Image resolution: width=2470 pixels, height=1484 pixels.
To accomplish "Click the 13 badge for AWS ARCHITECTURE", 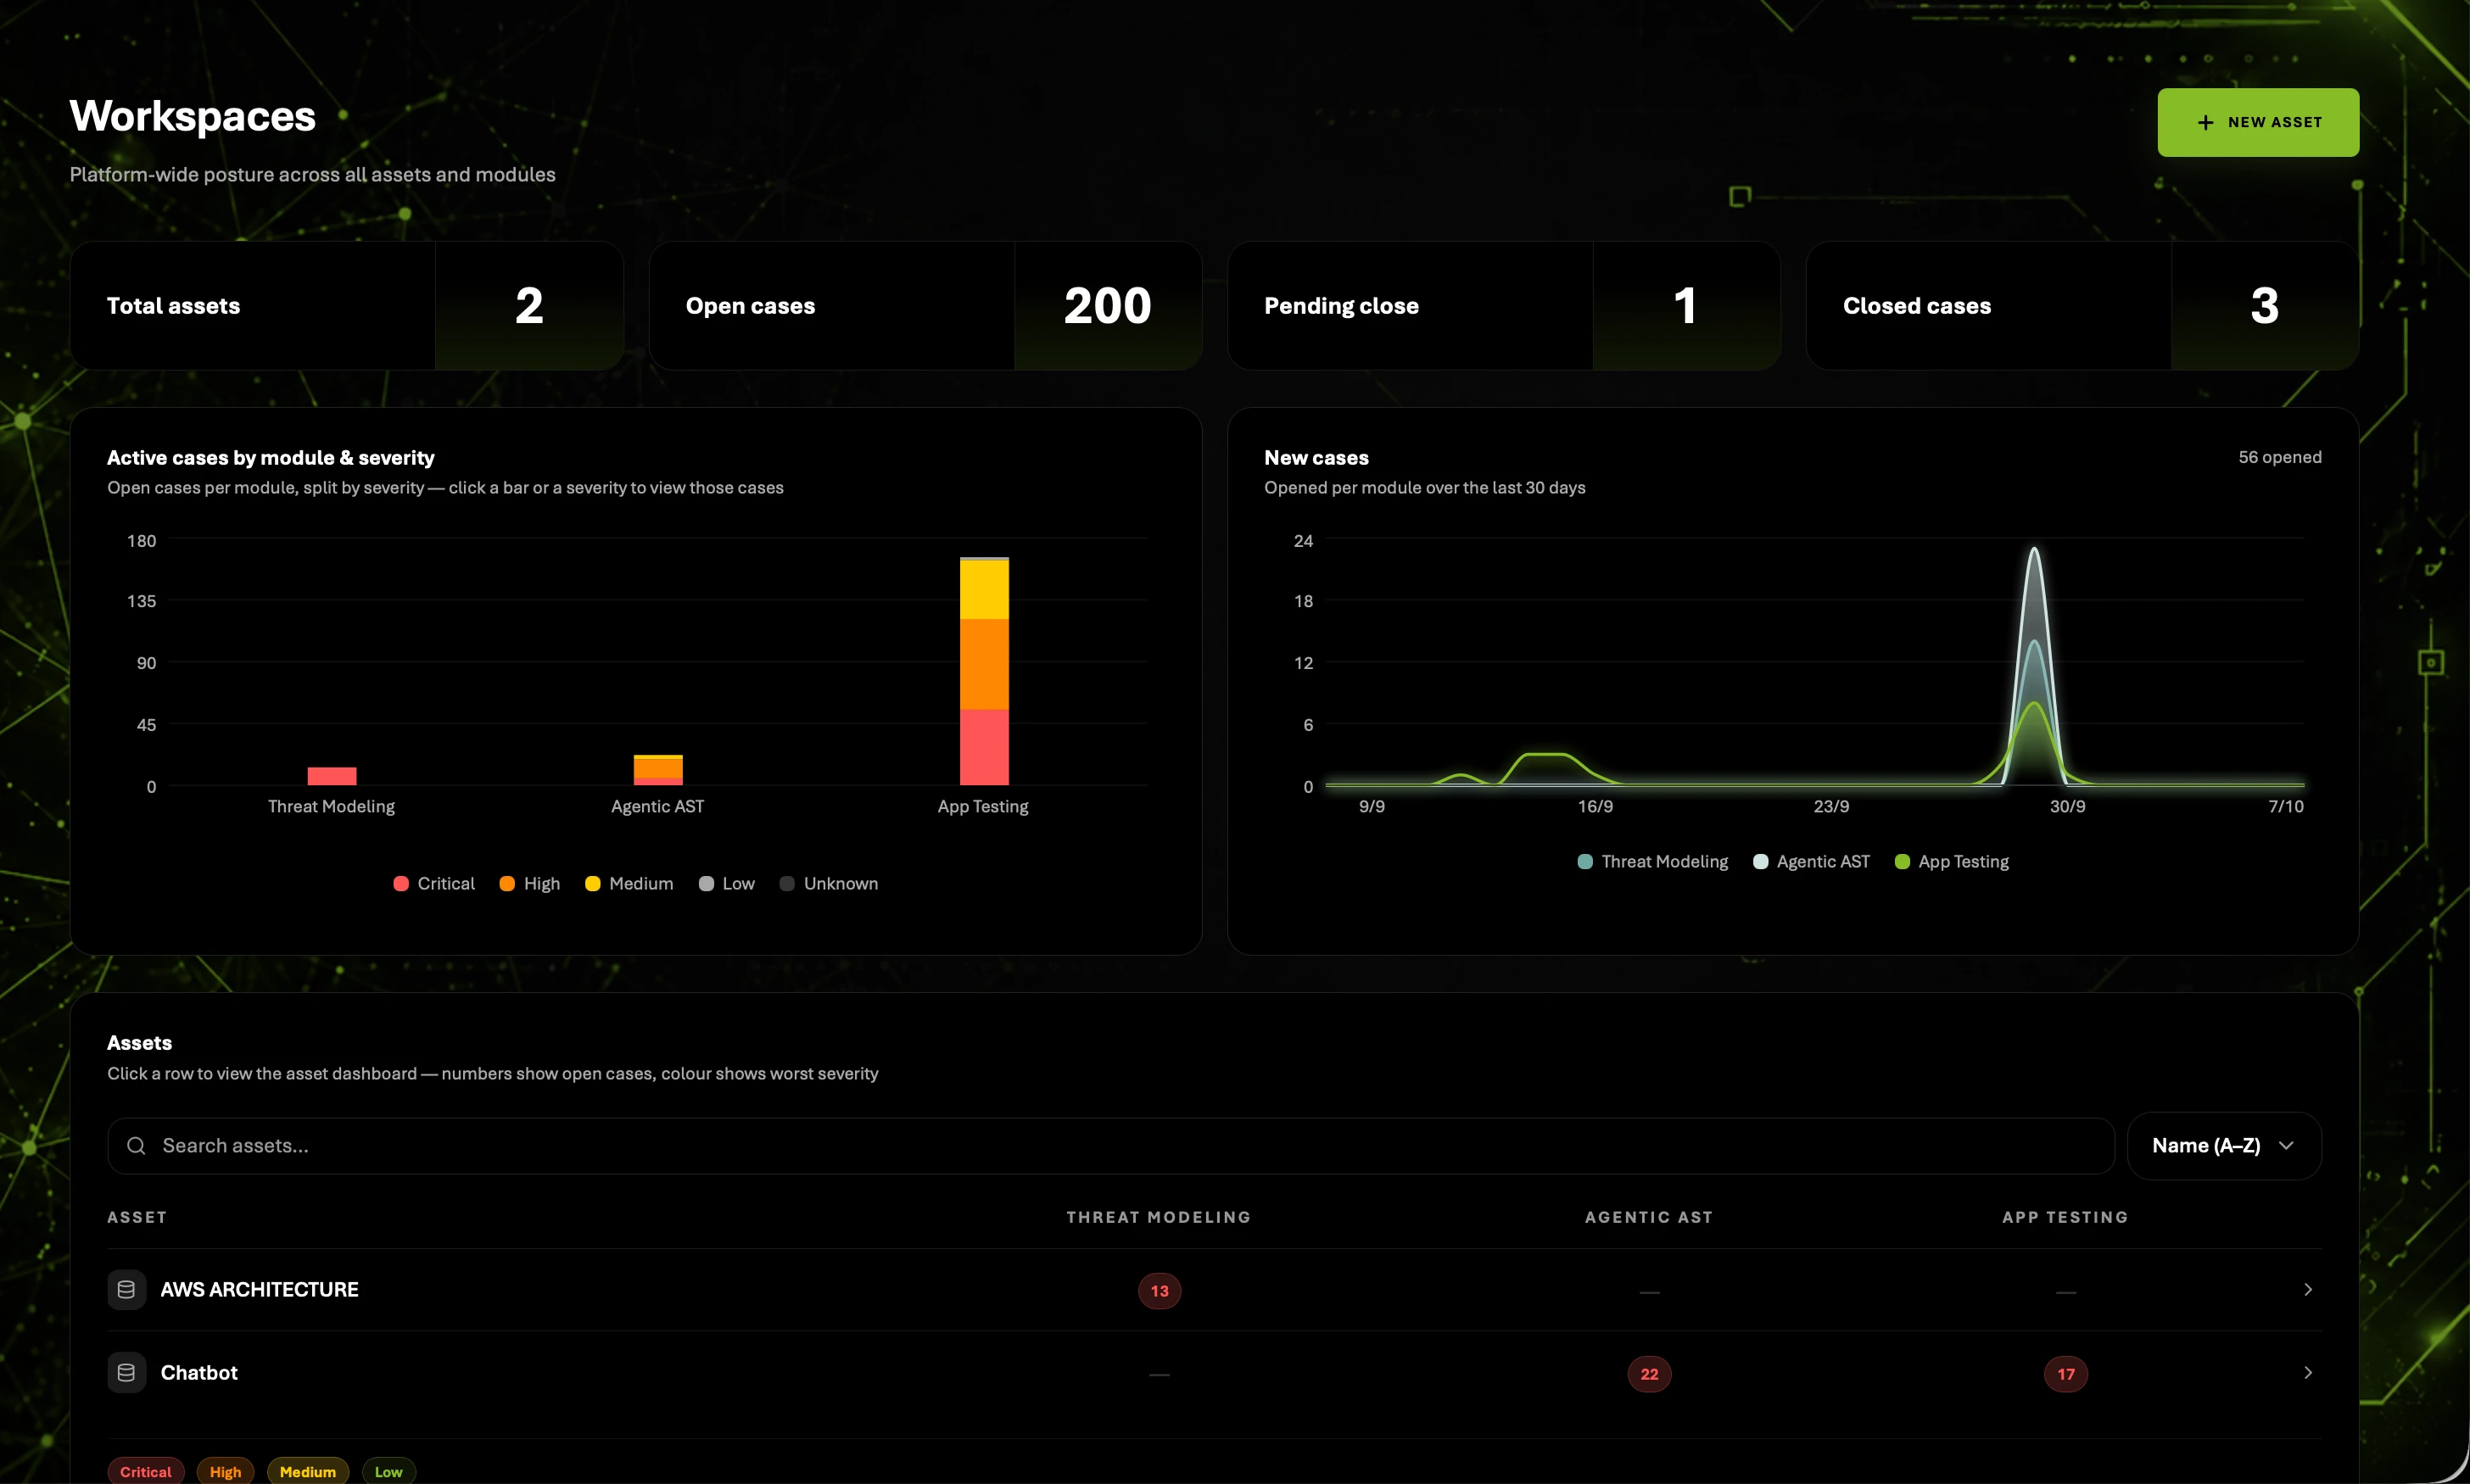I will pos(1159,1291).
